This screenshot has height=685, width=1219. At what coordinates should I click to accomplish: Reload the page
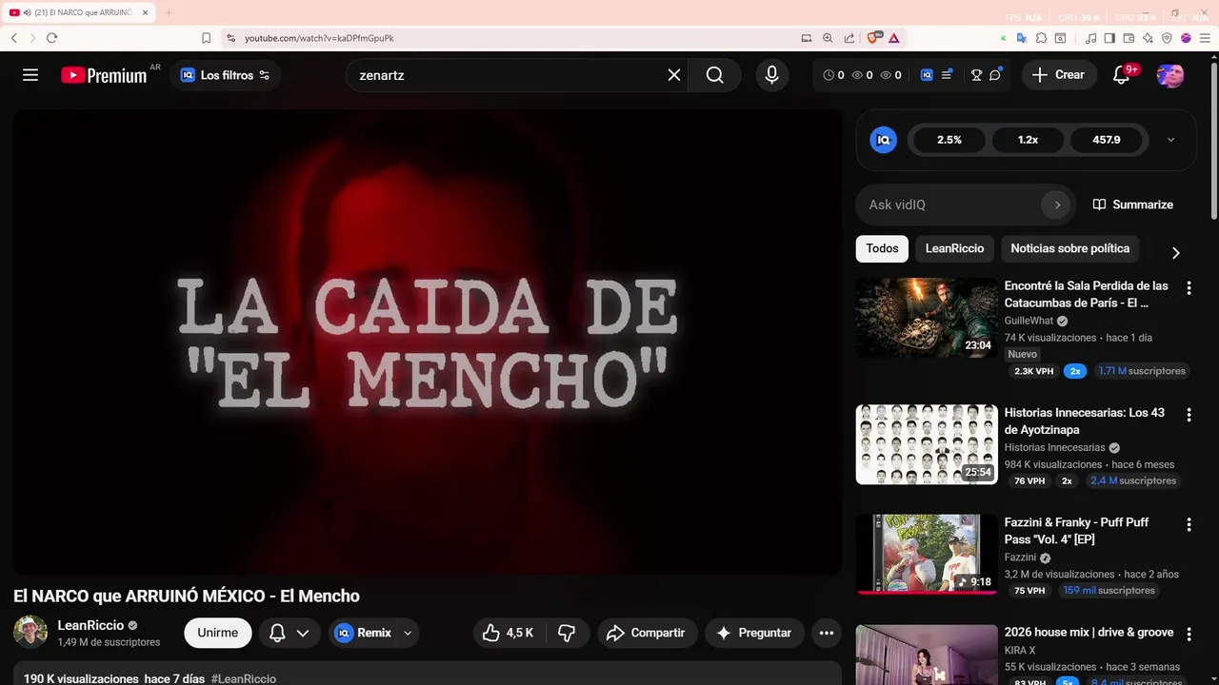(x=51, y=38)
